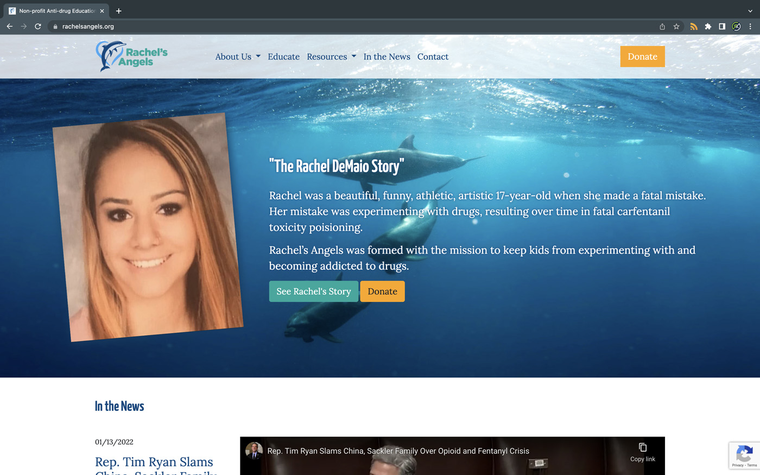760x475 pixels.
Task: Click See Rachel's Story button
Action: [314, 292]
